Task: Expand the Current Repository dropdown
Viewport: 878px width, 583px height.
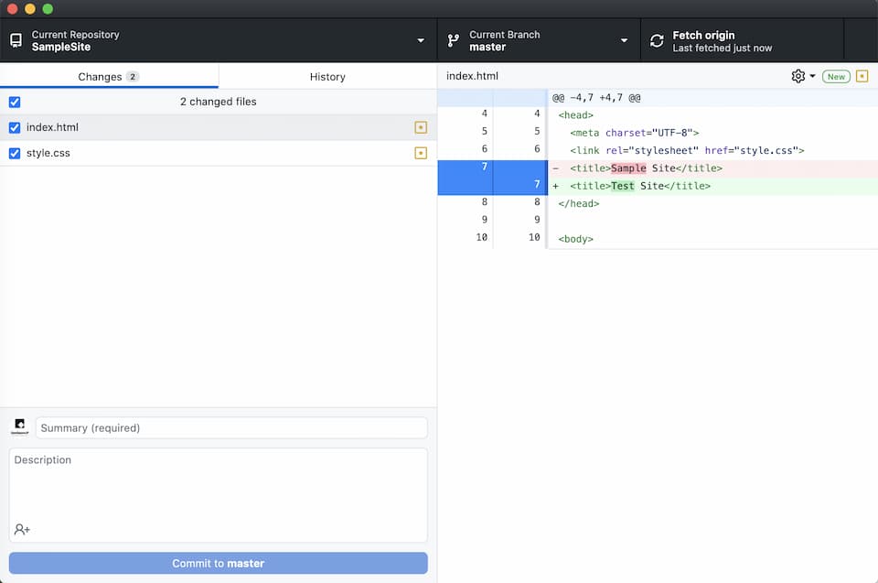Action: [421, 40]
